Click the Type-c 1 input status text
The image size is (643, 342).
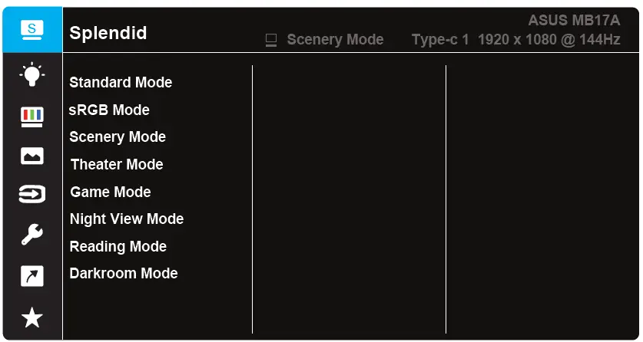click(440, 40)
